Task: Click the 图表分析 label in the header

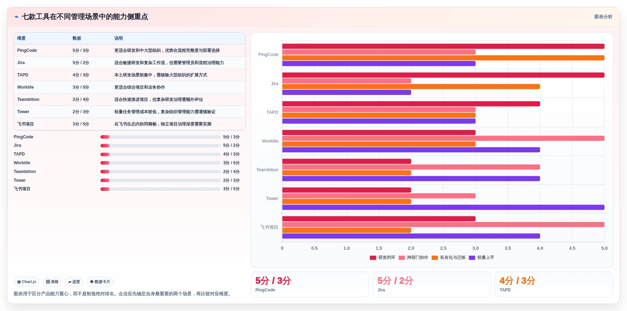Action: click(603, 17)
